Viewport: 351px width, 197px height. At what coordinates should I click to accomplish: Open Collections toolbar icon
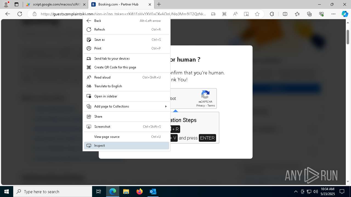(309, 14)
